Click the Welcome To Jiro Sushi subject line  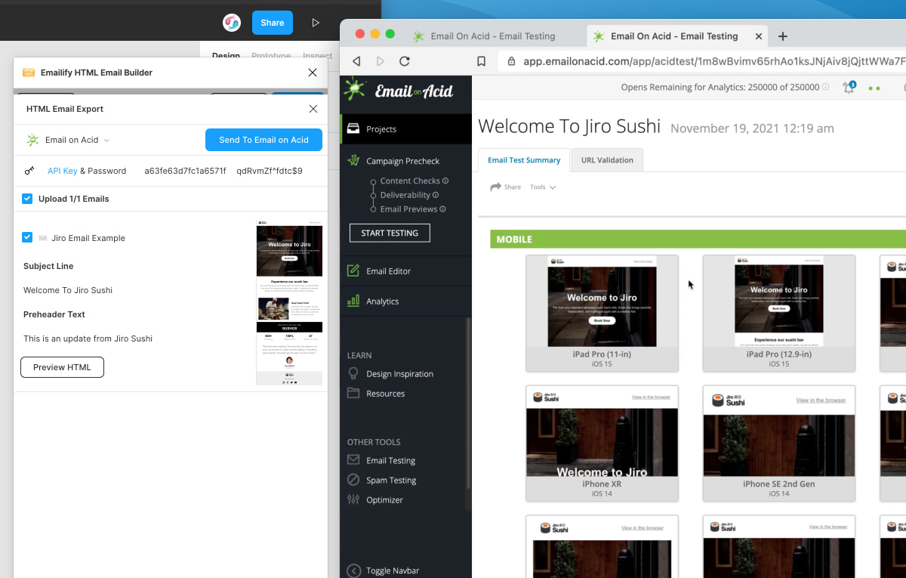(68, 290)
